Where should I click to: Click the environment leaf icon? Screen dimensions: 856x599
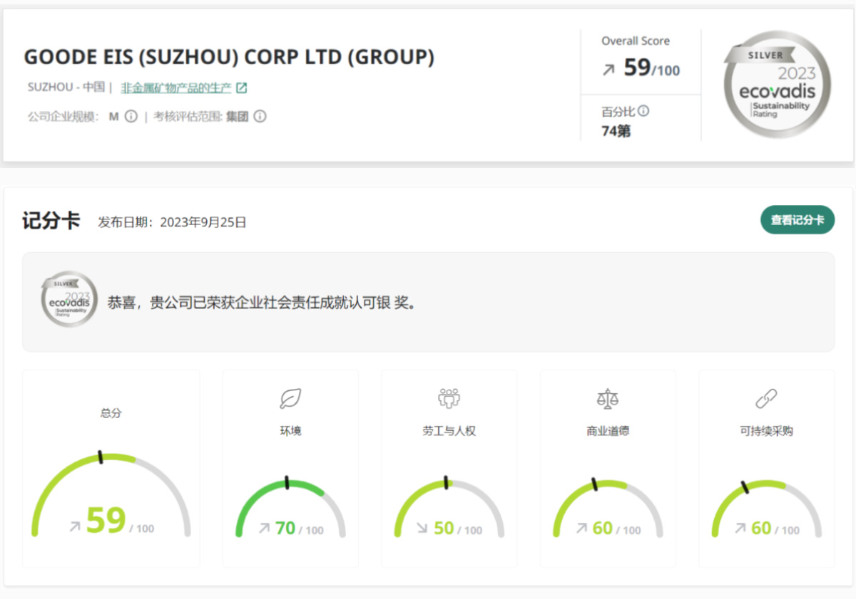tap(290, 399)
